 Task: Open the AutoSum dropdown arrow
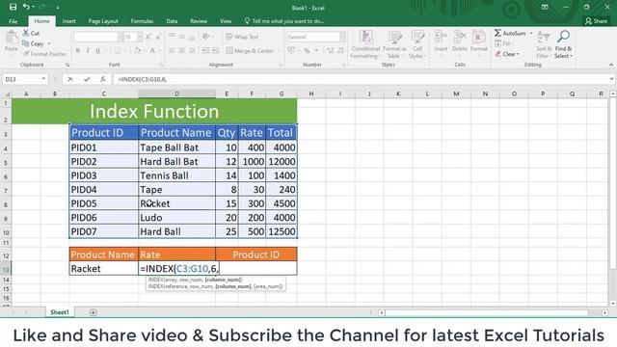531,33
